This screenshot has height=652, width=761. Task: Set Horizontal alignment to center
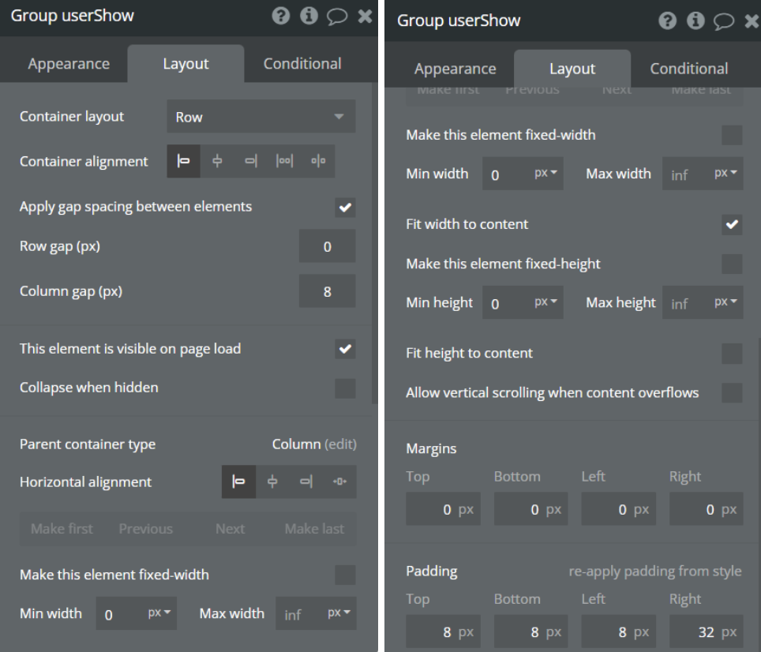tap(272, 482)
